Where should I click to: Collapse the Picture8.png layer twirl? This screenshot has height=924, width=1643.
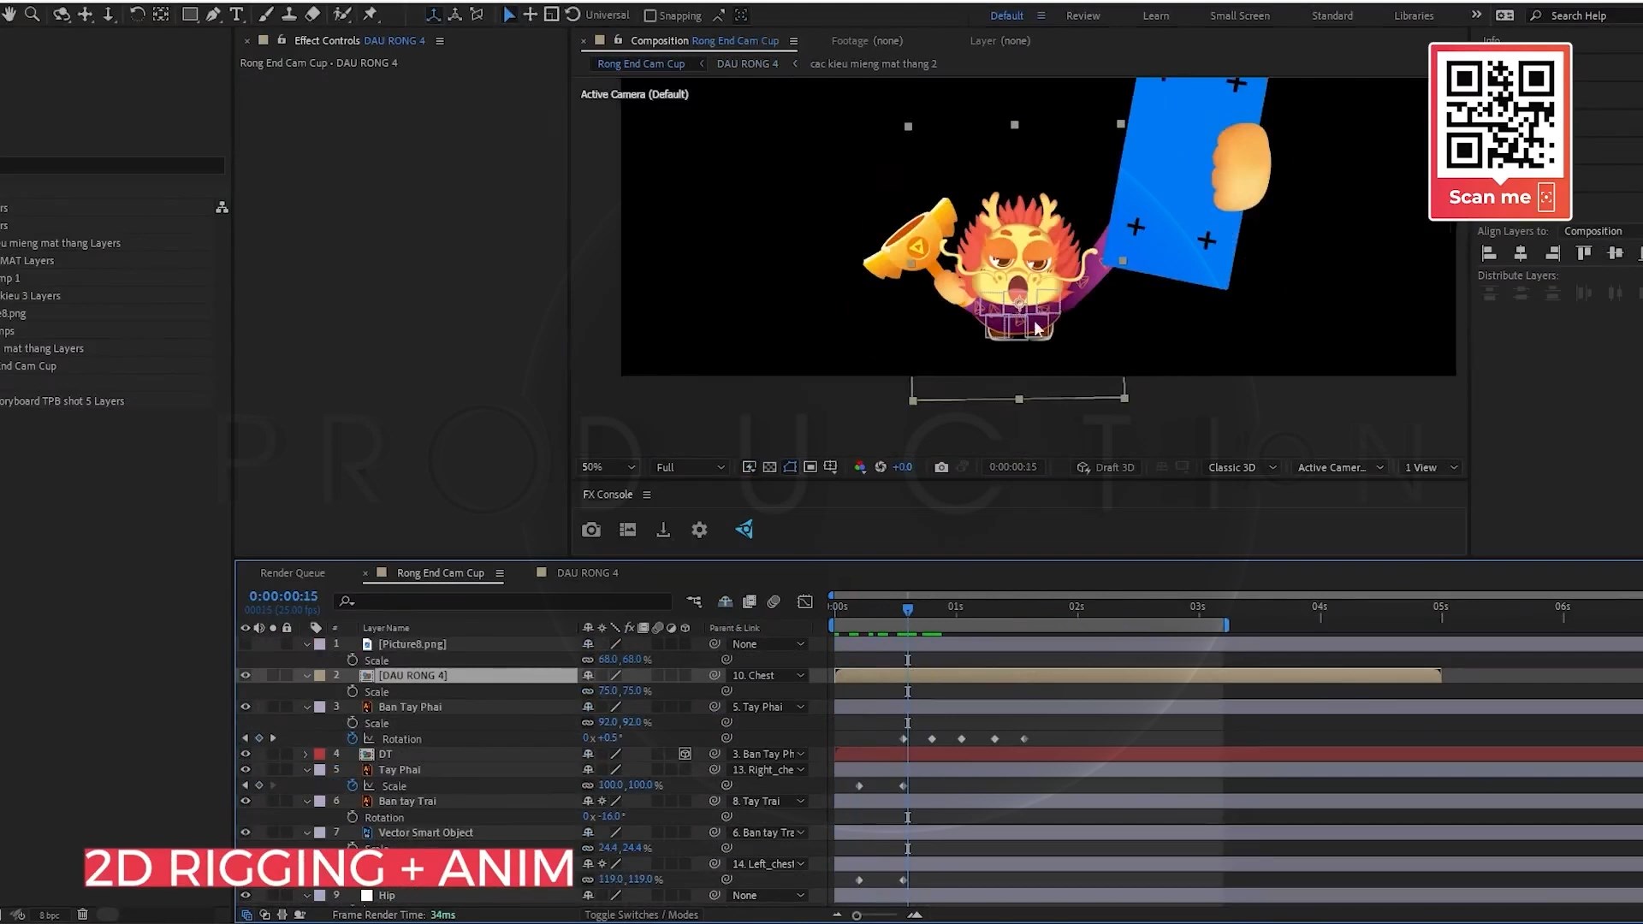coord(306,644)
